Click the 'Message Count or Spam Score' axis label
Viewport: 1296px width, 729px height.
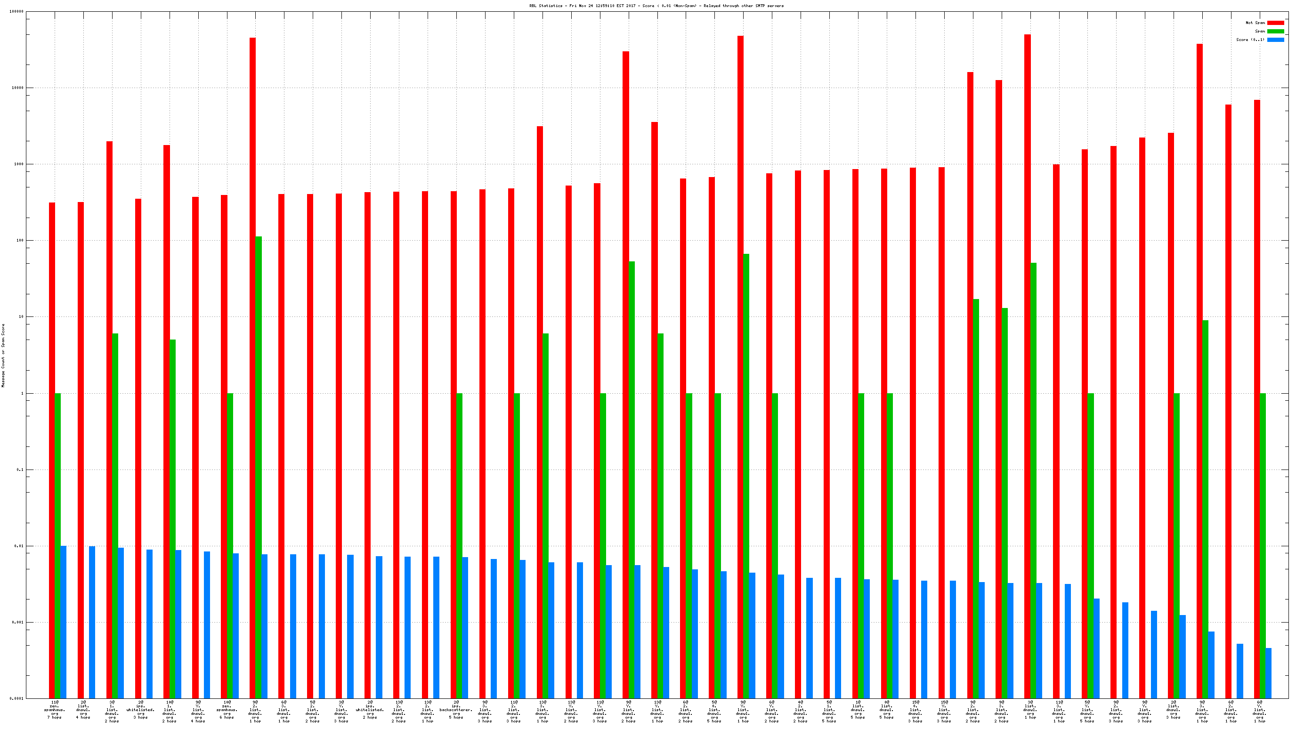tap(3, 355)
